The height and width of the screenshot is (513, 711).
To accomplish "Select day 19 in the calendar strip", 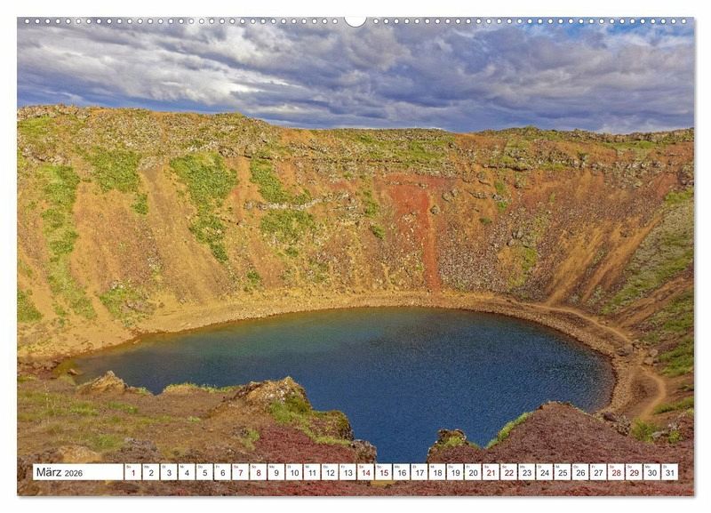I will [x=456, y=472].
